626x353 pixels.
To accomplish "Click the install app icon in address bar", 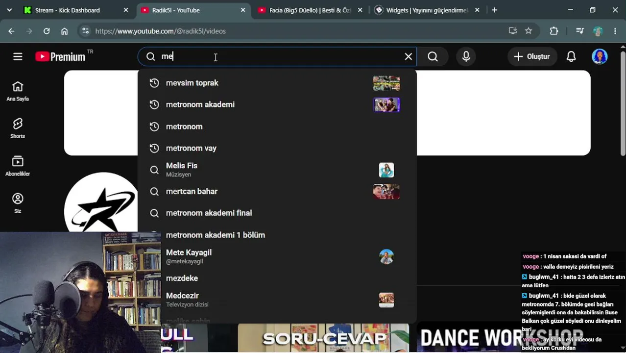I will pyautogui.click(x=513, y=31).
